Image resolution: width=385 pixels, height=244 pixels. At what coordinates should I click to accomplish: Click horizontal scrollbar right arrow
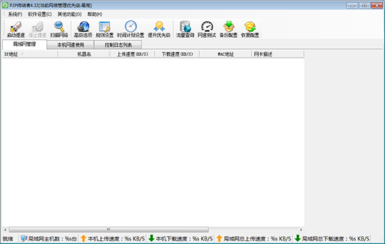[301, 230]
